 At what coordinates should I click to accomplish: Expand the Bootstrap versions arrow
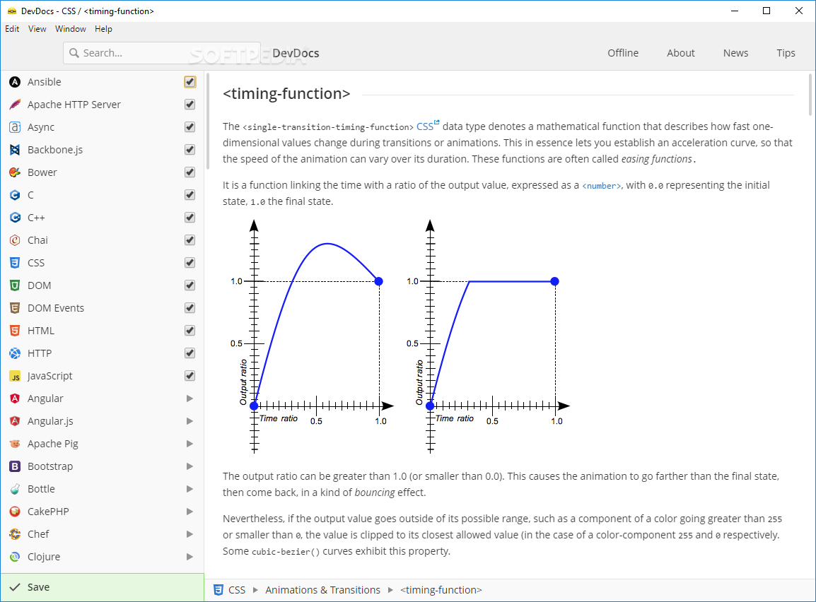(x=190, y=466)
